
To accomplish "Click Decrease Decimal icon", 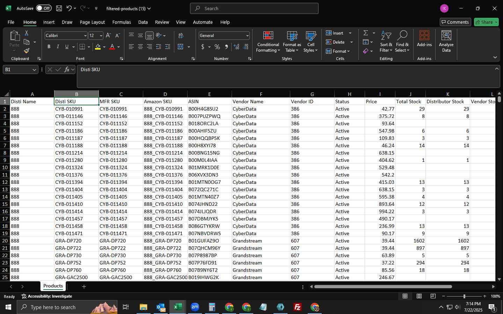I will [246, 47].
